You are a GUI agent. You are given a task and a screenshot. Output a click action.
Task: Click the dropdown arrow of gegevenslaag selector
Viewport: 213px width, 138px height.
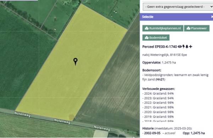point(211,7)
